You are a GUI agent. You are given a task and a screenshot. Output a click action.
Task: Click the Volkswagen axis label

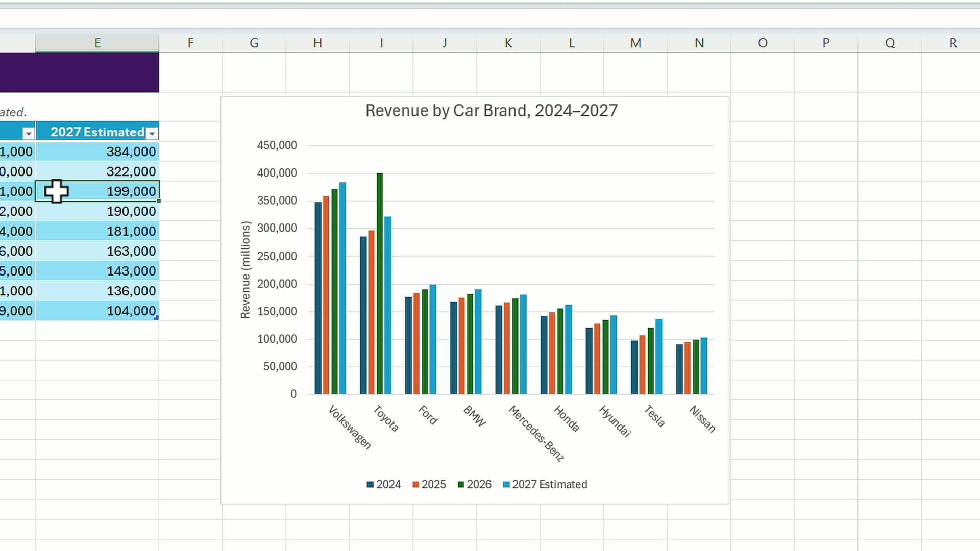[350, 427]
